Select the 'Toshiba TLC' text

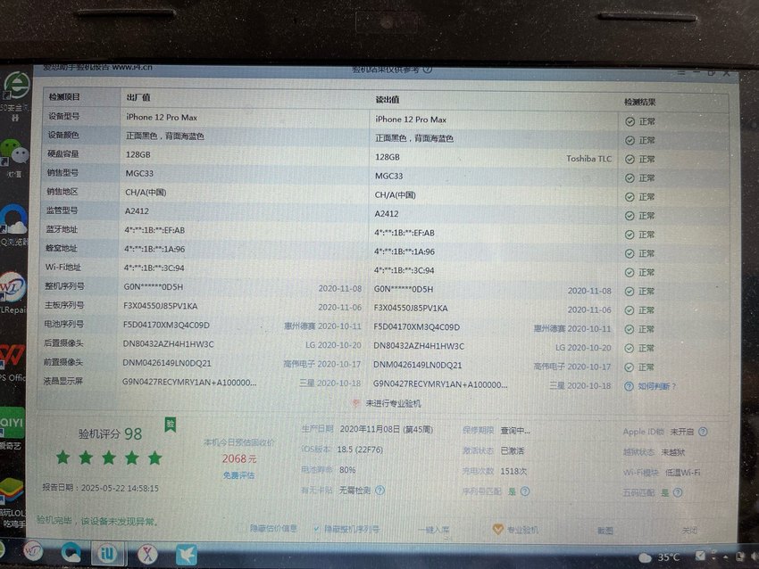tap(588, 159)
